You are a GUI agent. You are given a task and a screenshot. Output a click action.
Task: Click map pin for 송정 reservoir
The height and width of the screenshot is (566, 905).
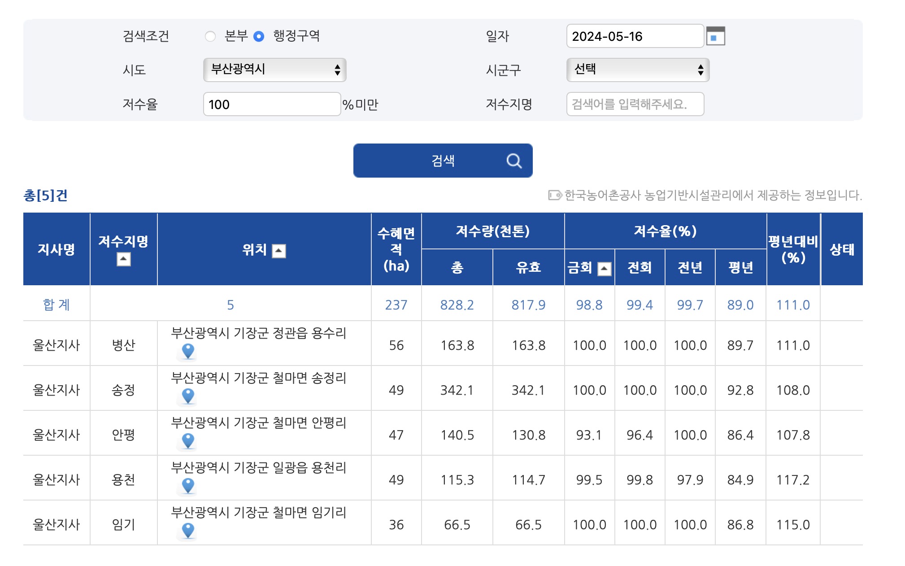click(x=188, y=396)
